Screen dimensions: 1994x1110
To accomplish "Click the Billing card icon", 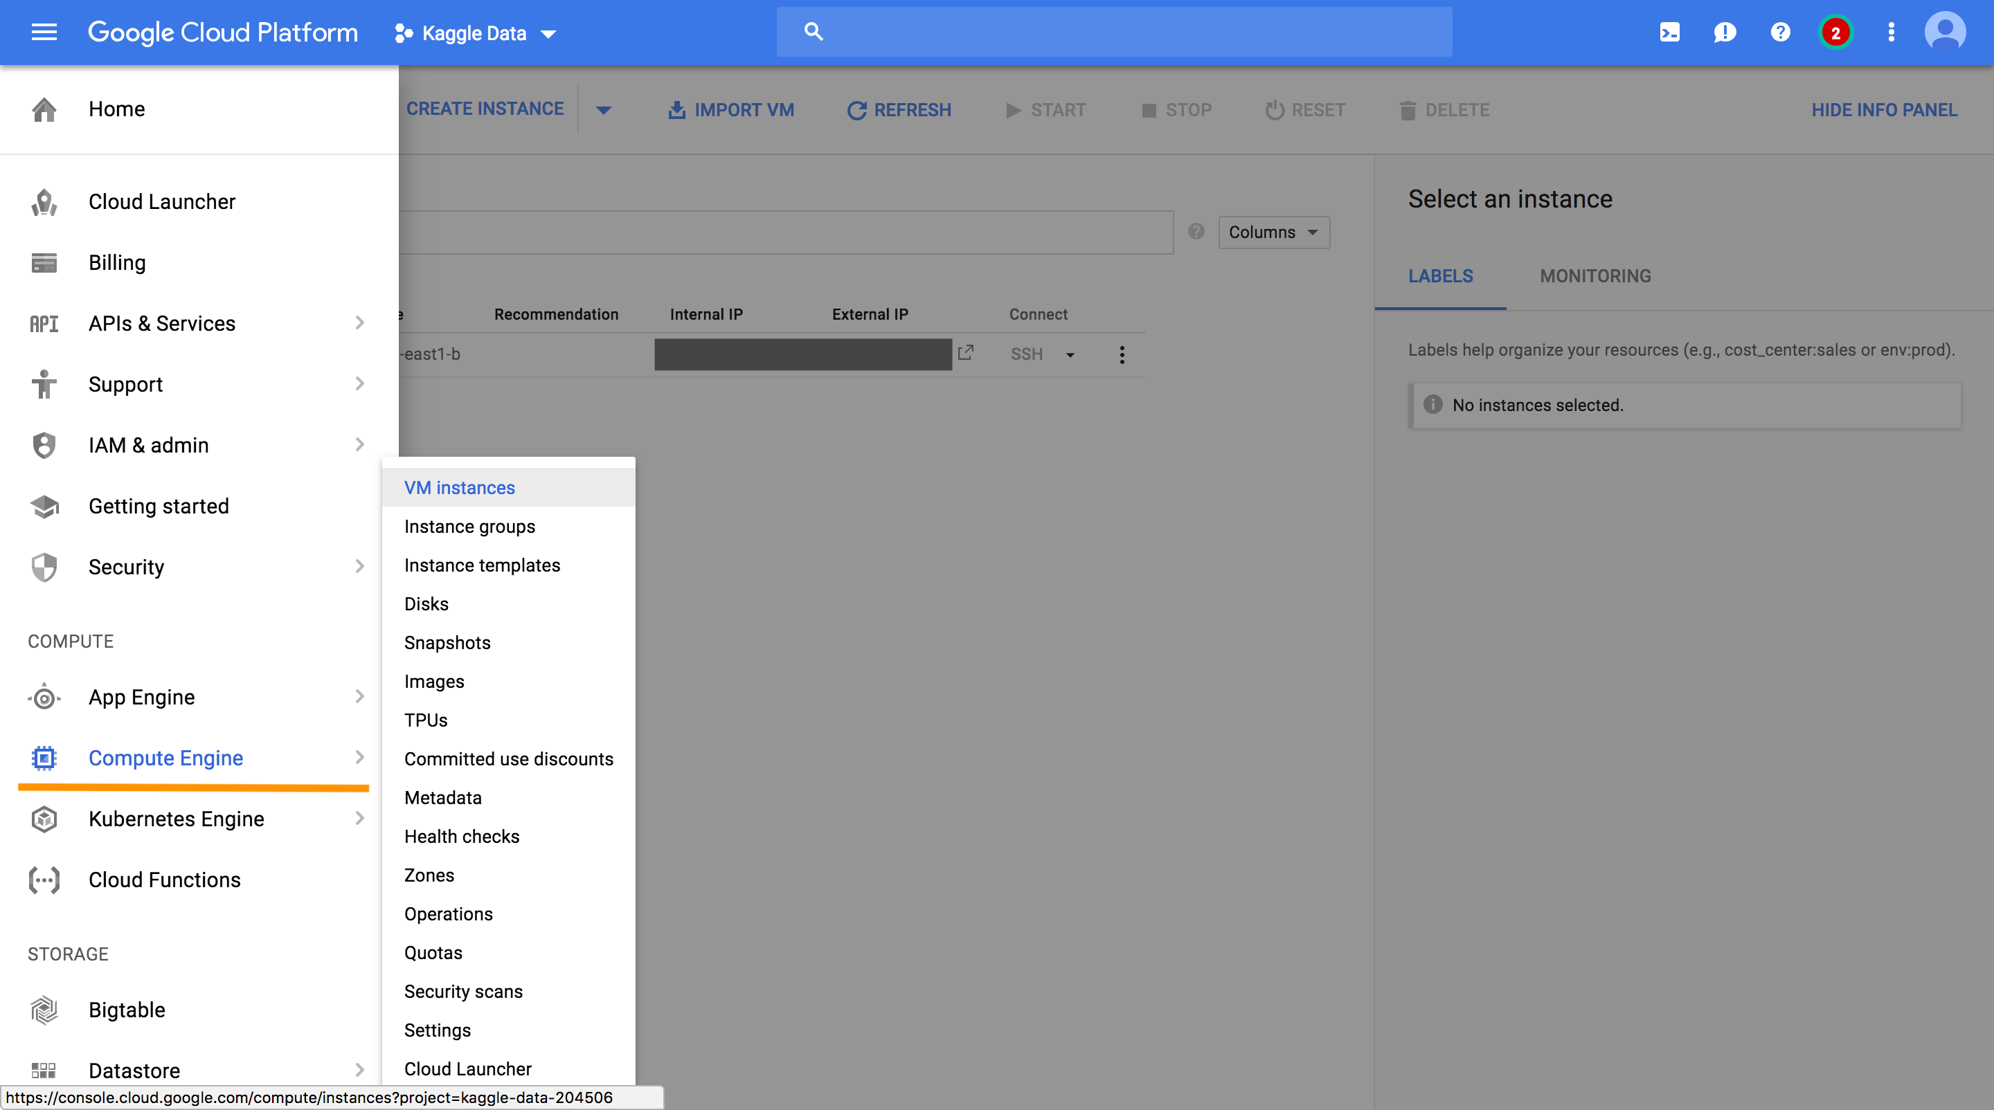I will click(x=44, y=263).
